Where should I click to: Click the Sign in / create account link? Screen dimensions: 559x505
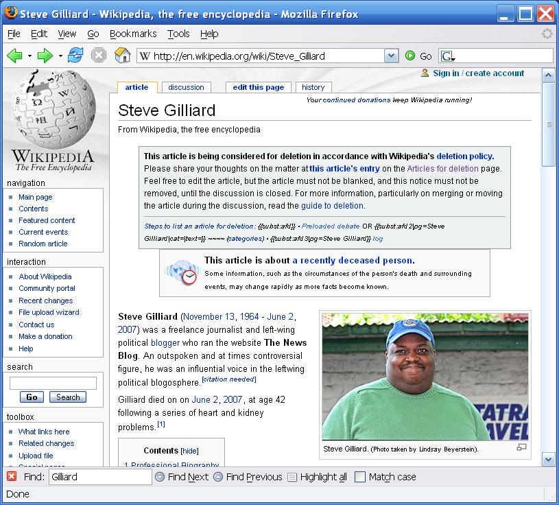(x=479, y=73)
